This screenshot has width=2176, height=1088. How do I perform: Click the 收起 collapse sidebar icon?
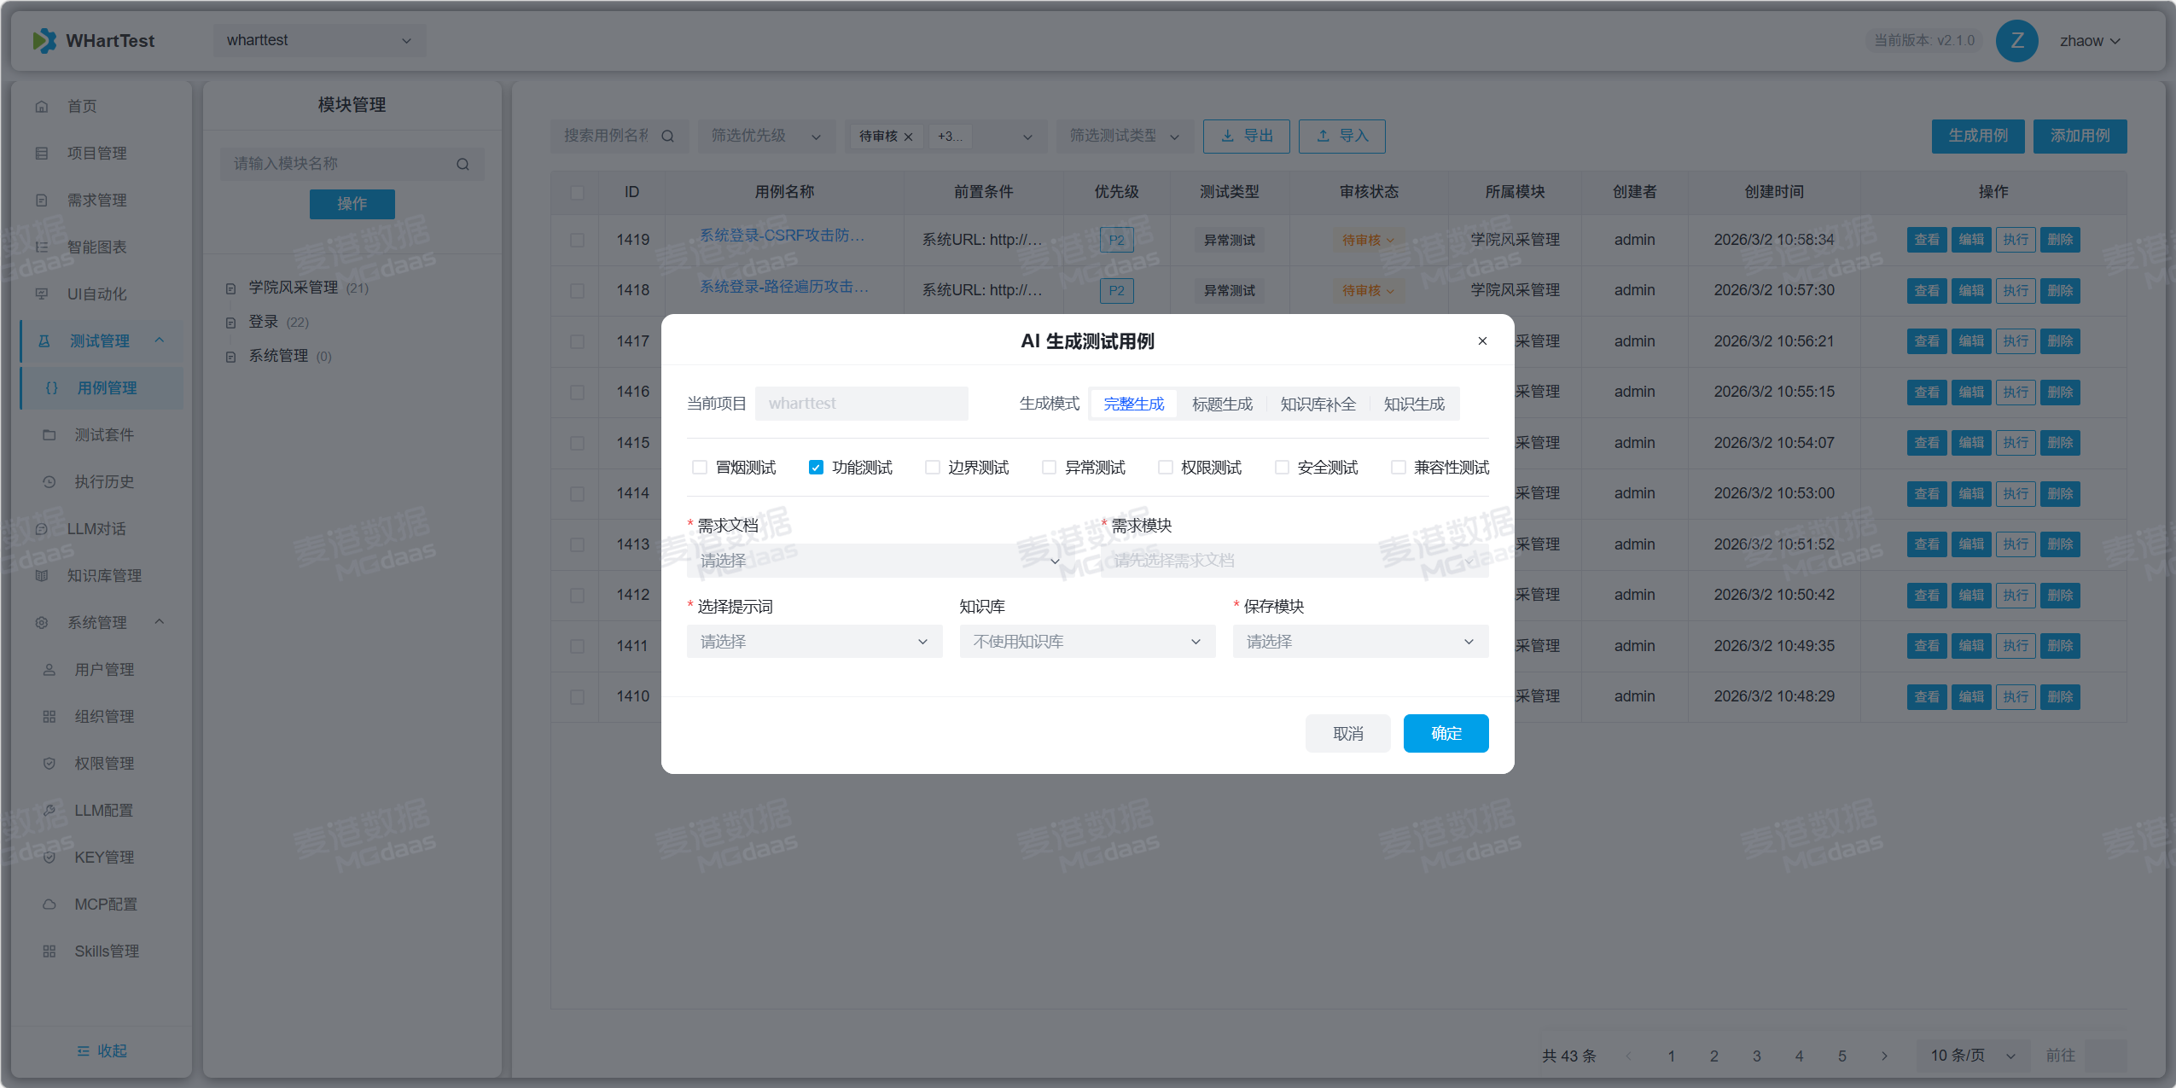point(83,1051)
